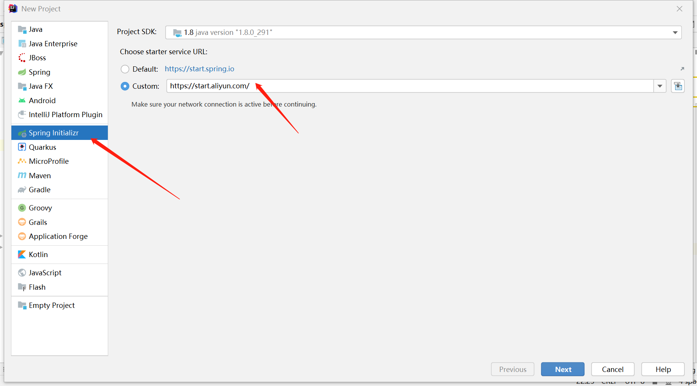Select Kotlin project type
Screen dimensions: 697x386
point(60,254)
